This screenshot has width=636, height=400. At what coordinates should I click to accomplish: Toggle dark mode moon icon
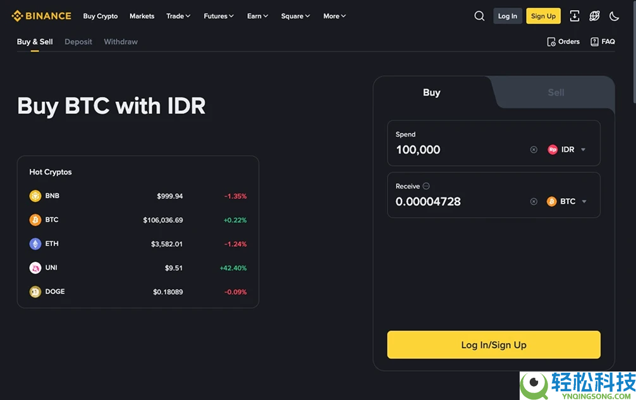coord(614,16)
